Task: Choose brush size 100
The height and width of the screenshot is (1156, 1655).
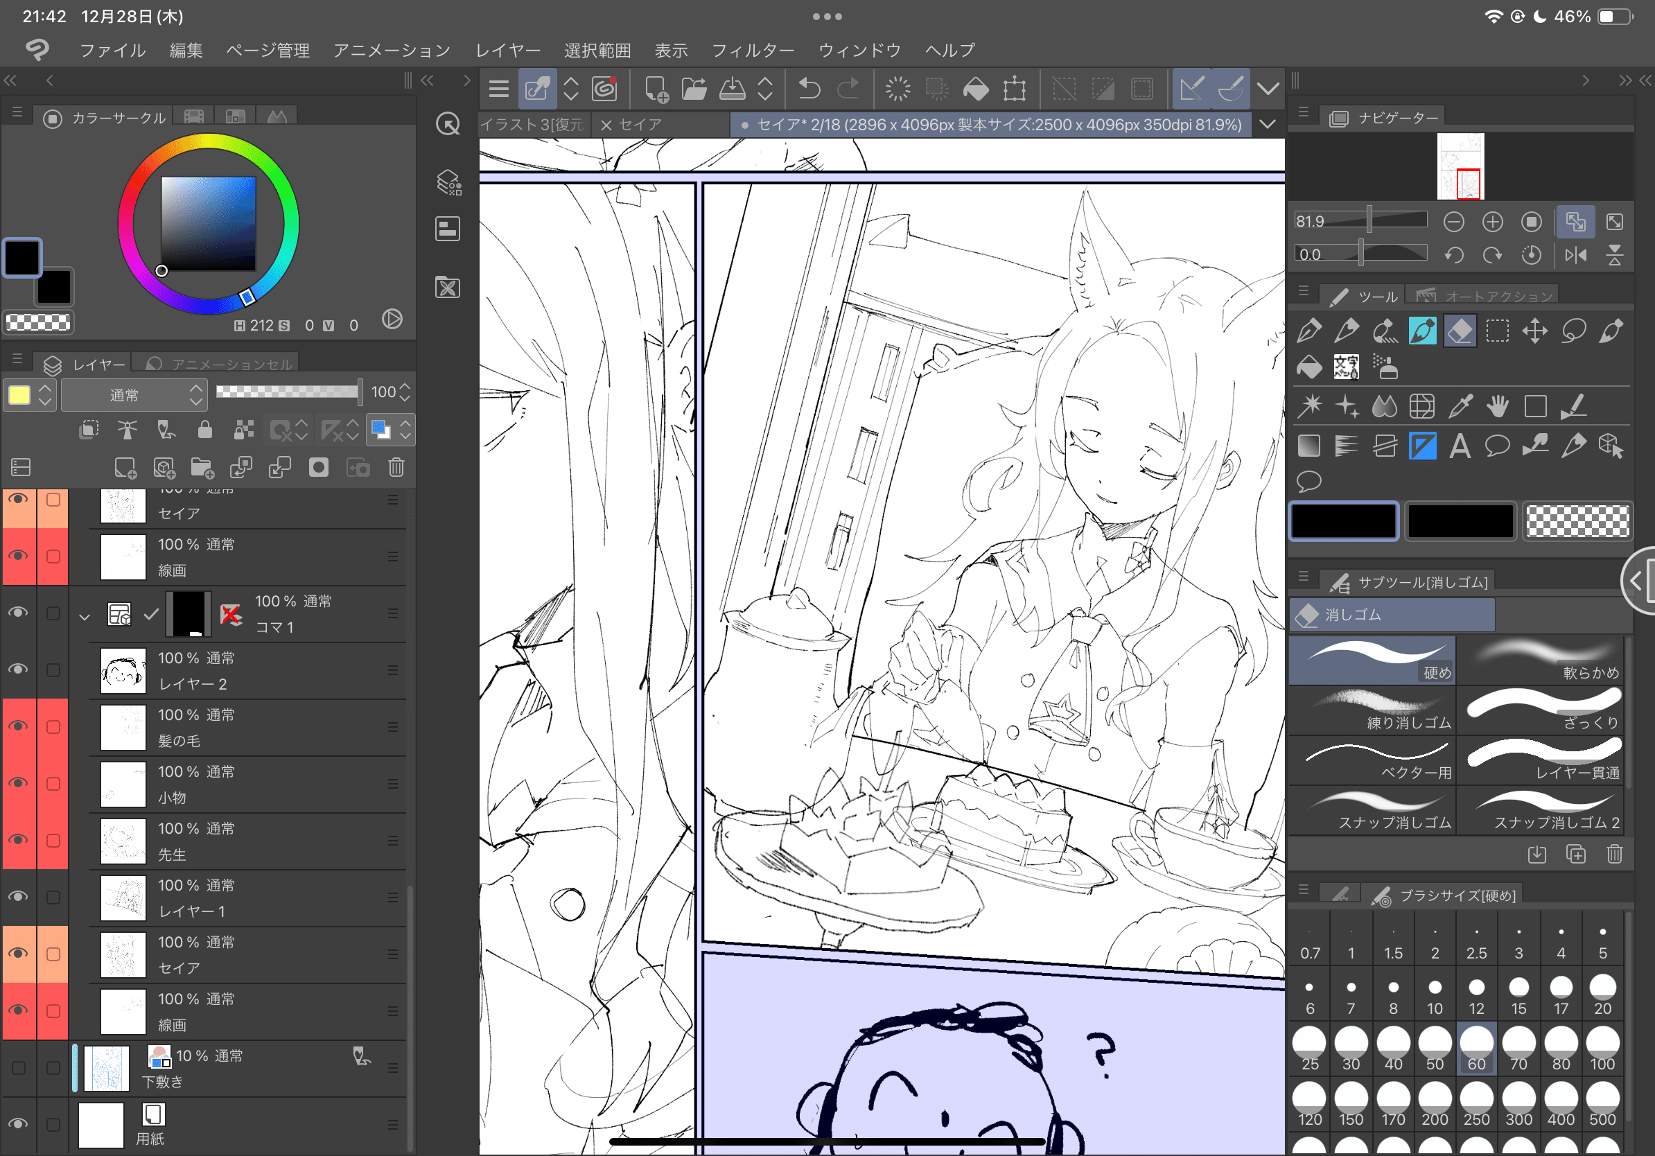Action: pos(1602,1048)
